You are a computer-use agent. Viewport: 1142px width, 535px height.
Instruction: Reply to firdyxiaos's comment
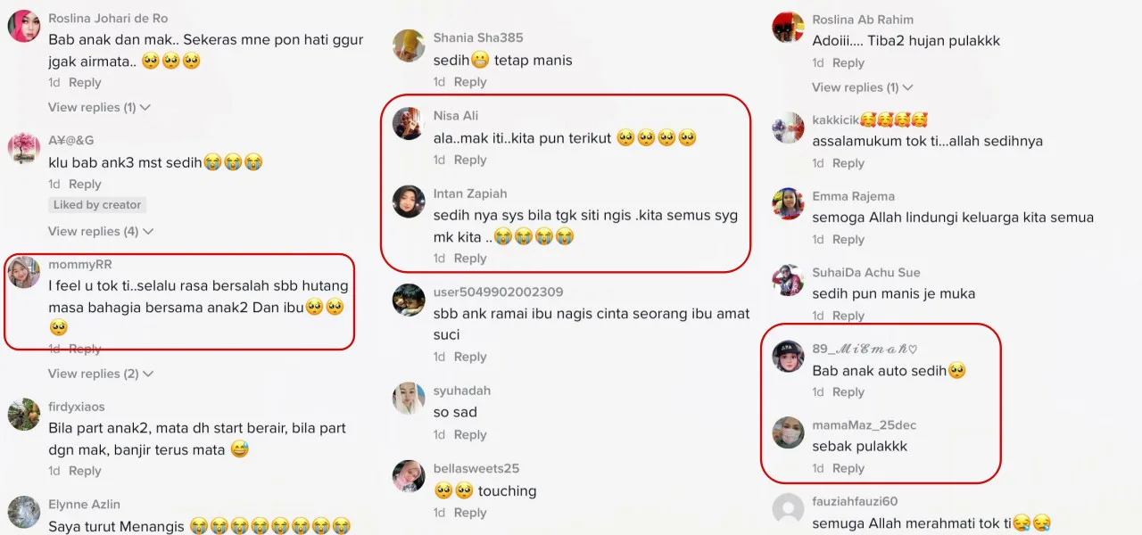[x=85, y=471]
